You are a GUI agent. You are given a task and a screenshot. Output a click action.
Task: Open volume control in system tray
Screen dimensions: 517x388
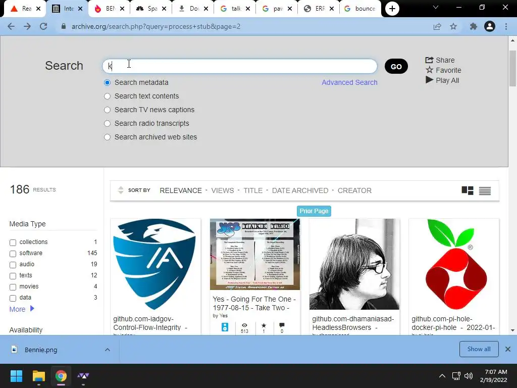click(x=469, y=376)
